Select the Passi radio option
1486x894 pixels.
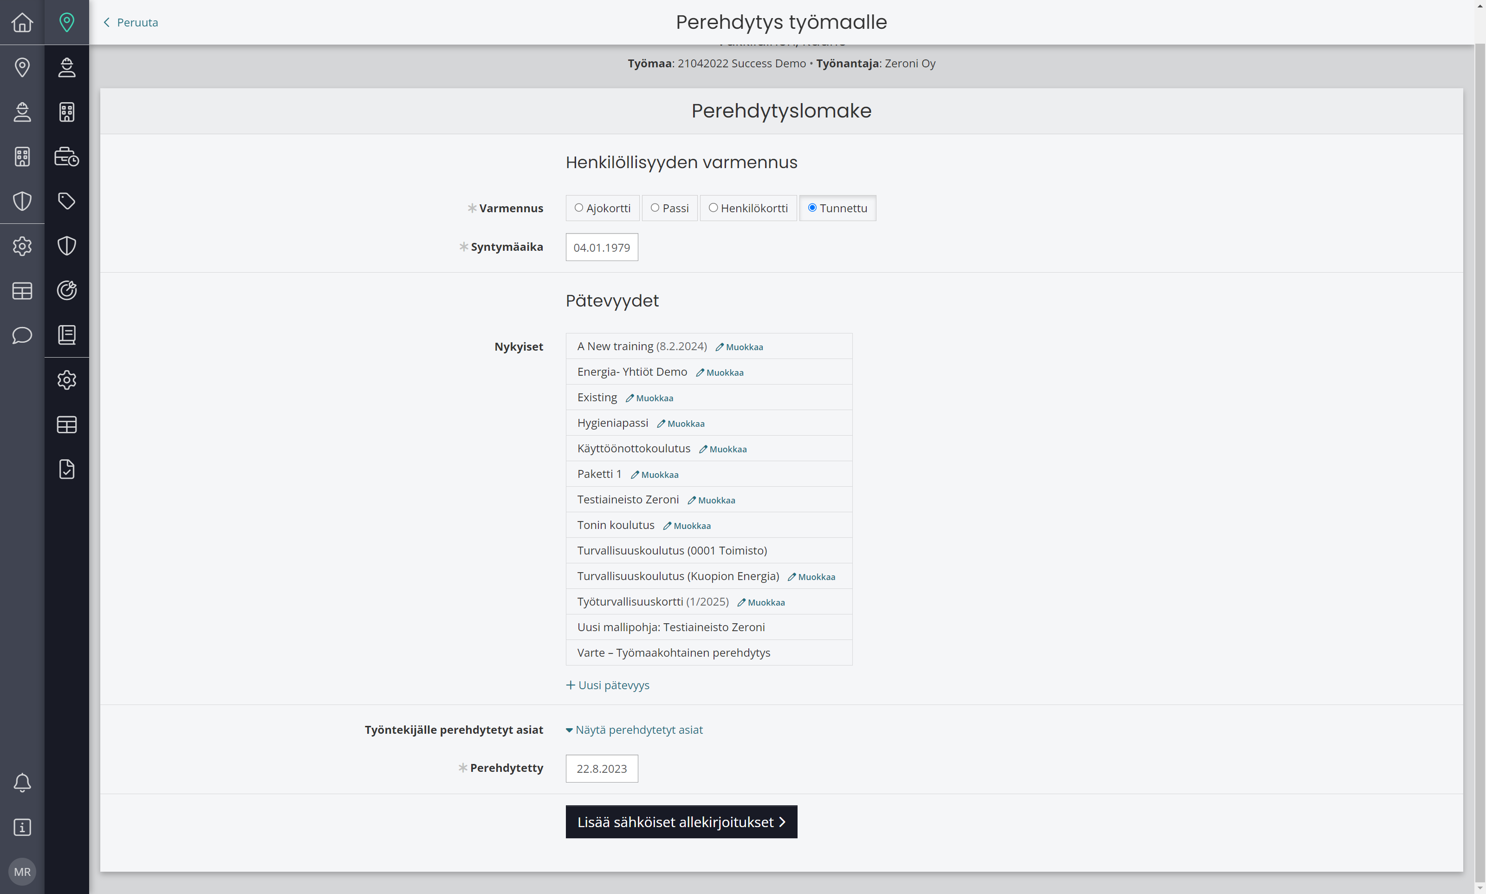click(669, 208)
